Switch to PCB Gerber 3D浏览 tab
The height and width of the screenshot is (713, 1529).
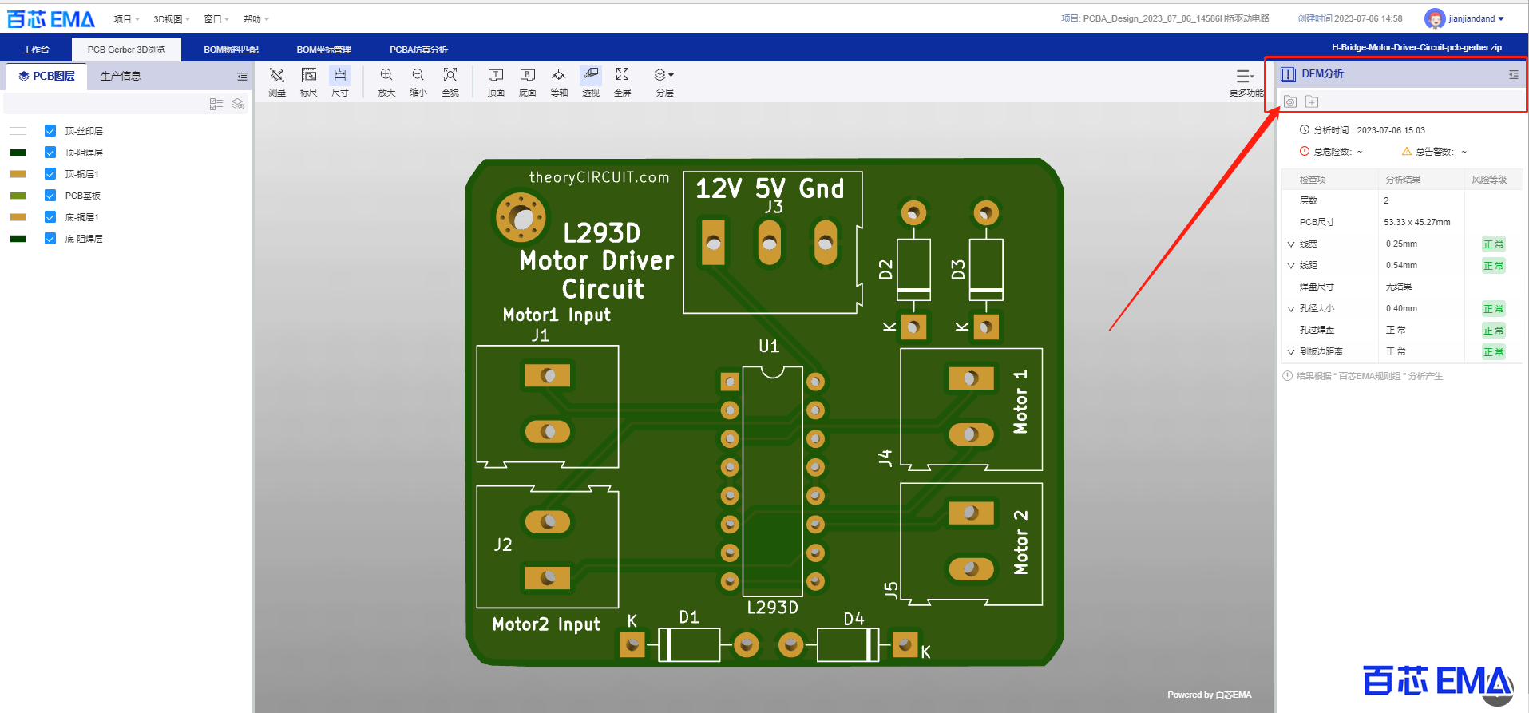coord(126,50)
